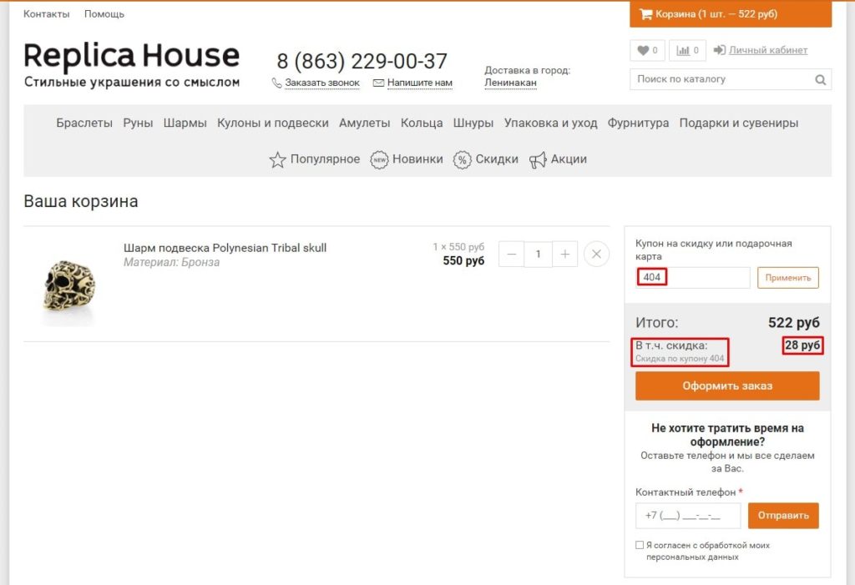Open Упаковка и уход category
The width and height of the screenshot is (855, 585).
[550, 124]
